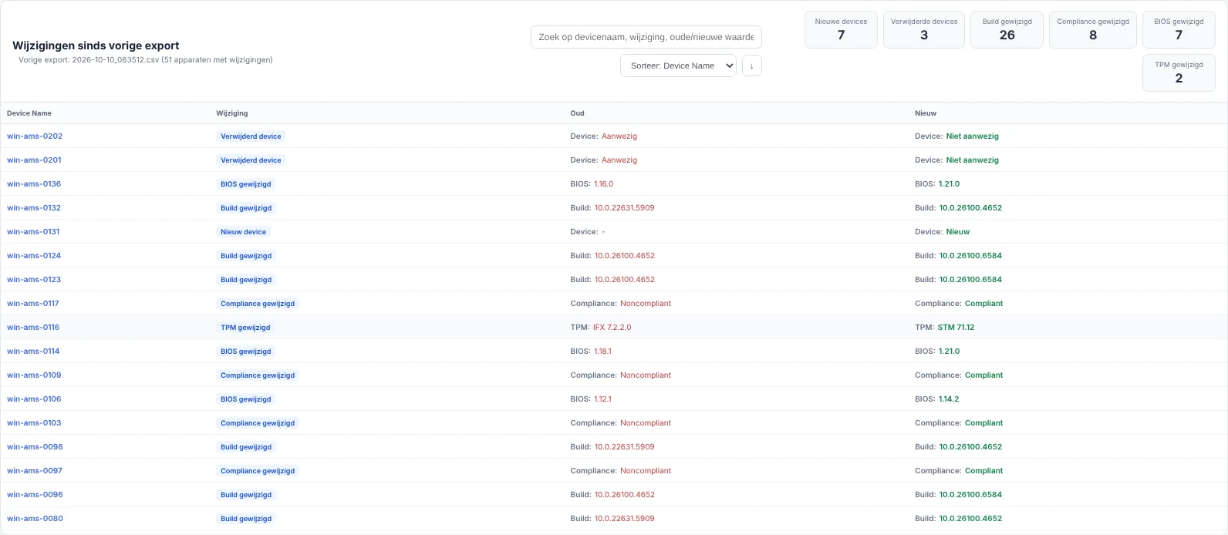This screenshot has height=535, width=1228.
Task: Open the Sorteer: Device Name dropdown
Action: [x=678, y=66]
